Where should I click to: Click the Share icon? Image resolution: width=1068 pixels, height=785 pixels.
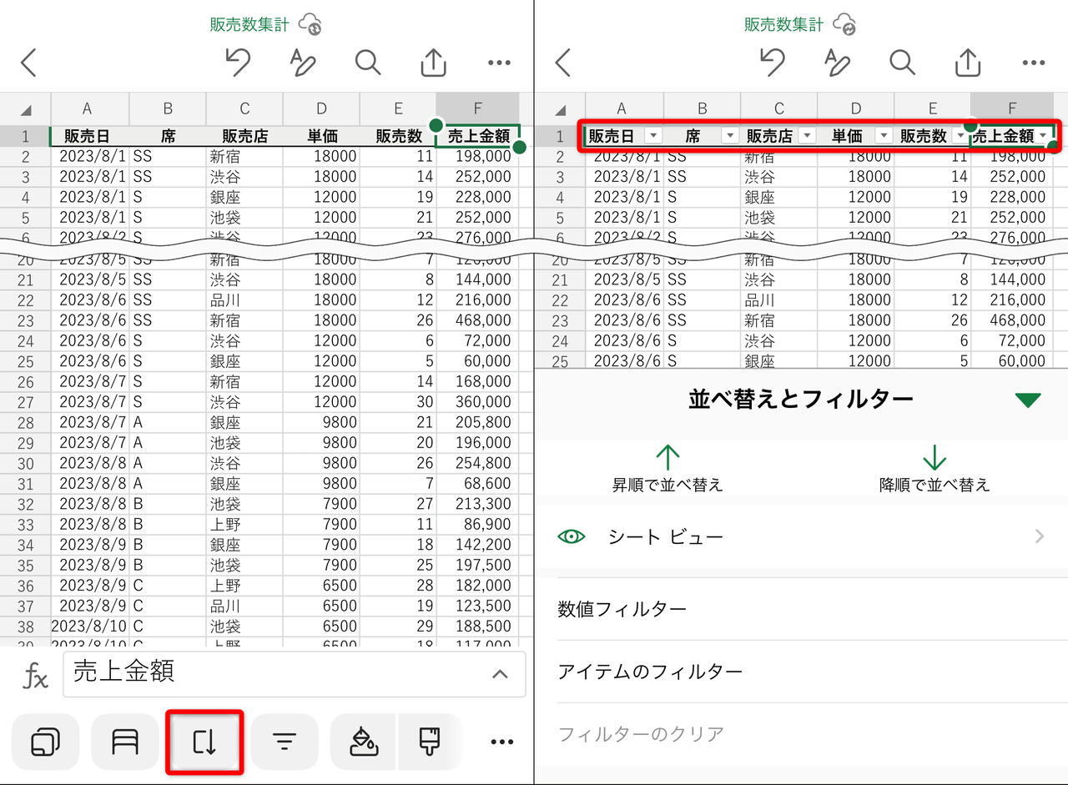point(433,63)
